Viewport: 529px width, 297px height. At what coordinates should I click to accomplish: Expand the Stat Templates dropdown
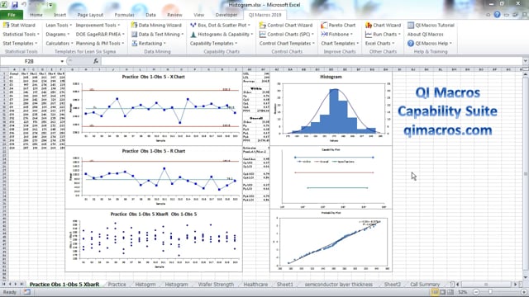point(20,44)
